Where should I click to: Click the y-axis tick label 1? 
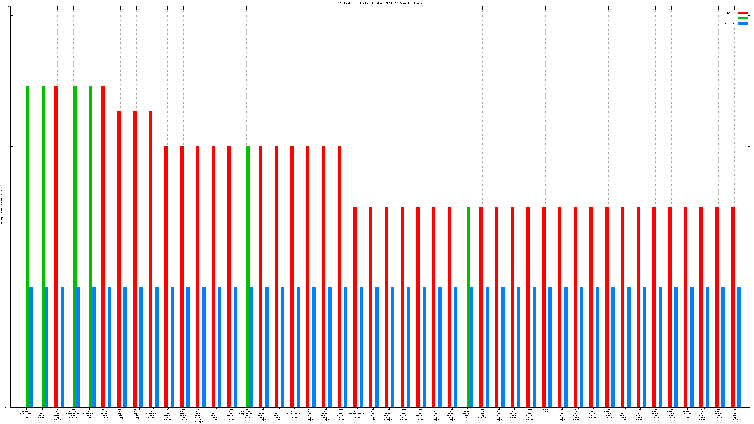tap(8, 207)
